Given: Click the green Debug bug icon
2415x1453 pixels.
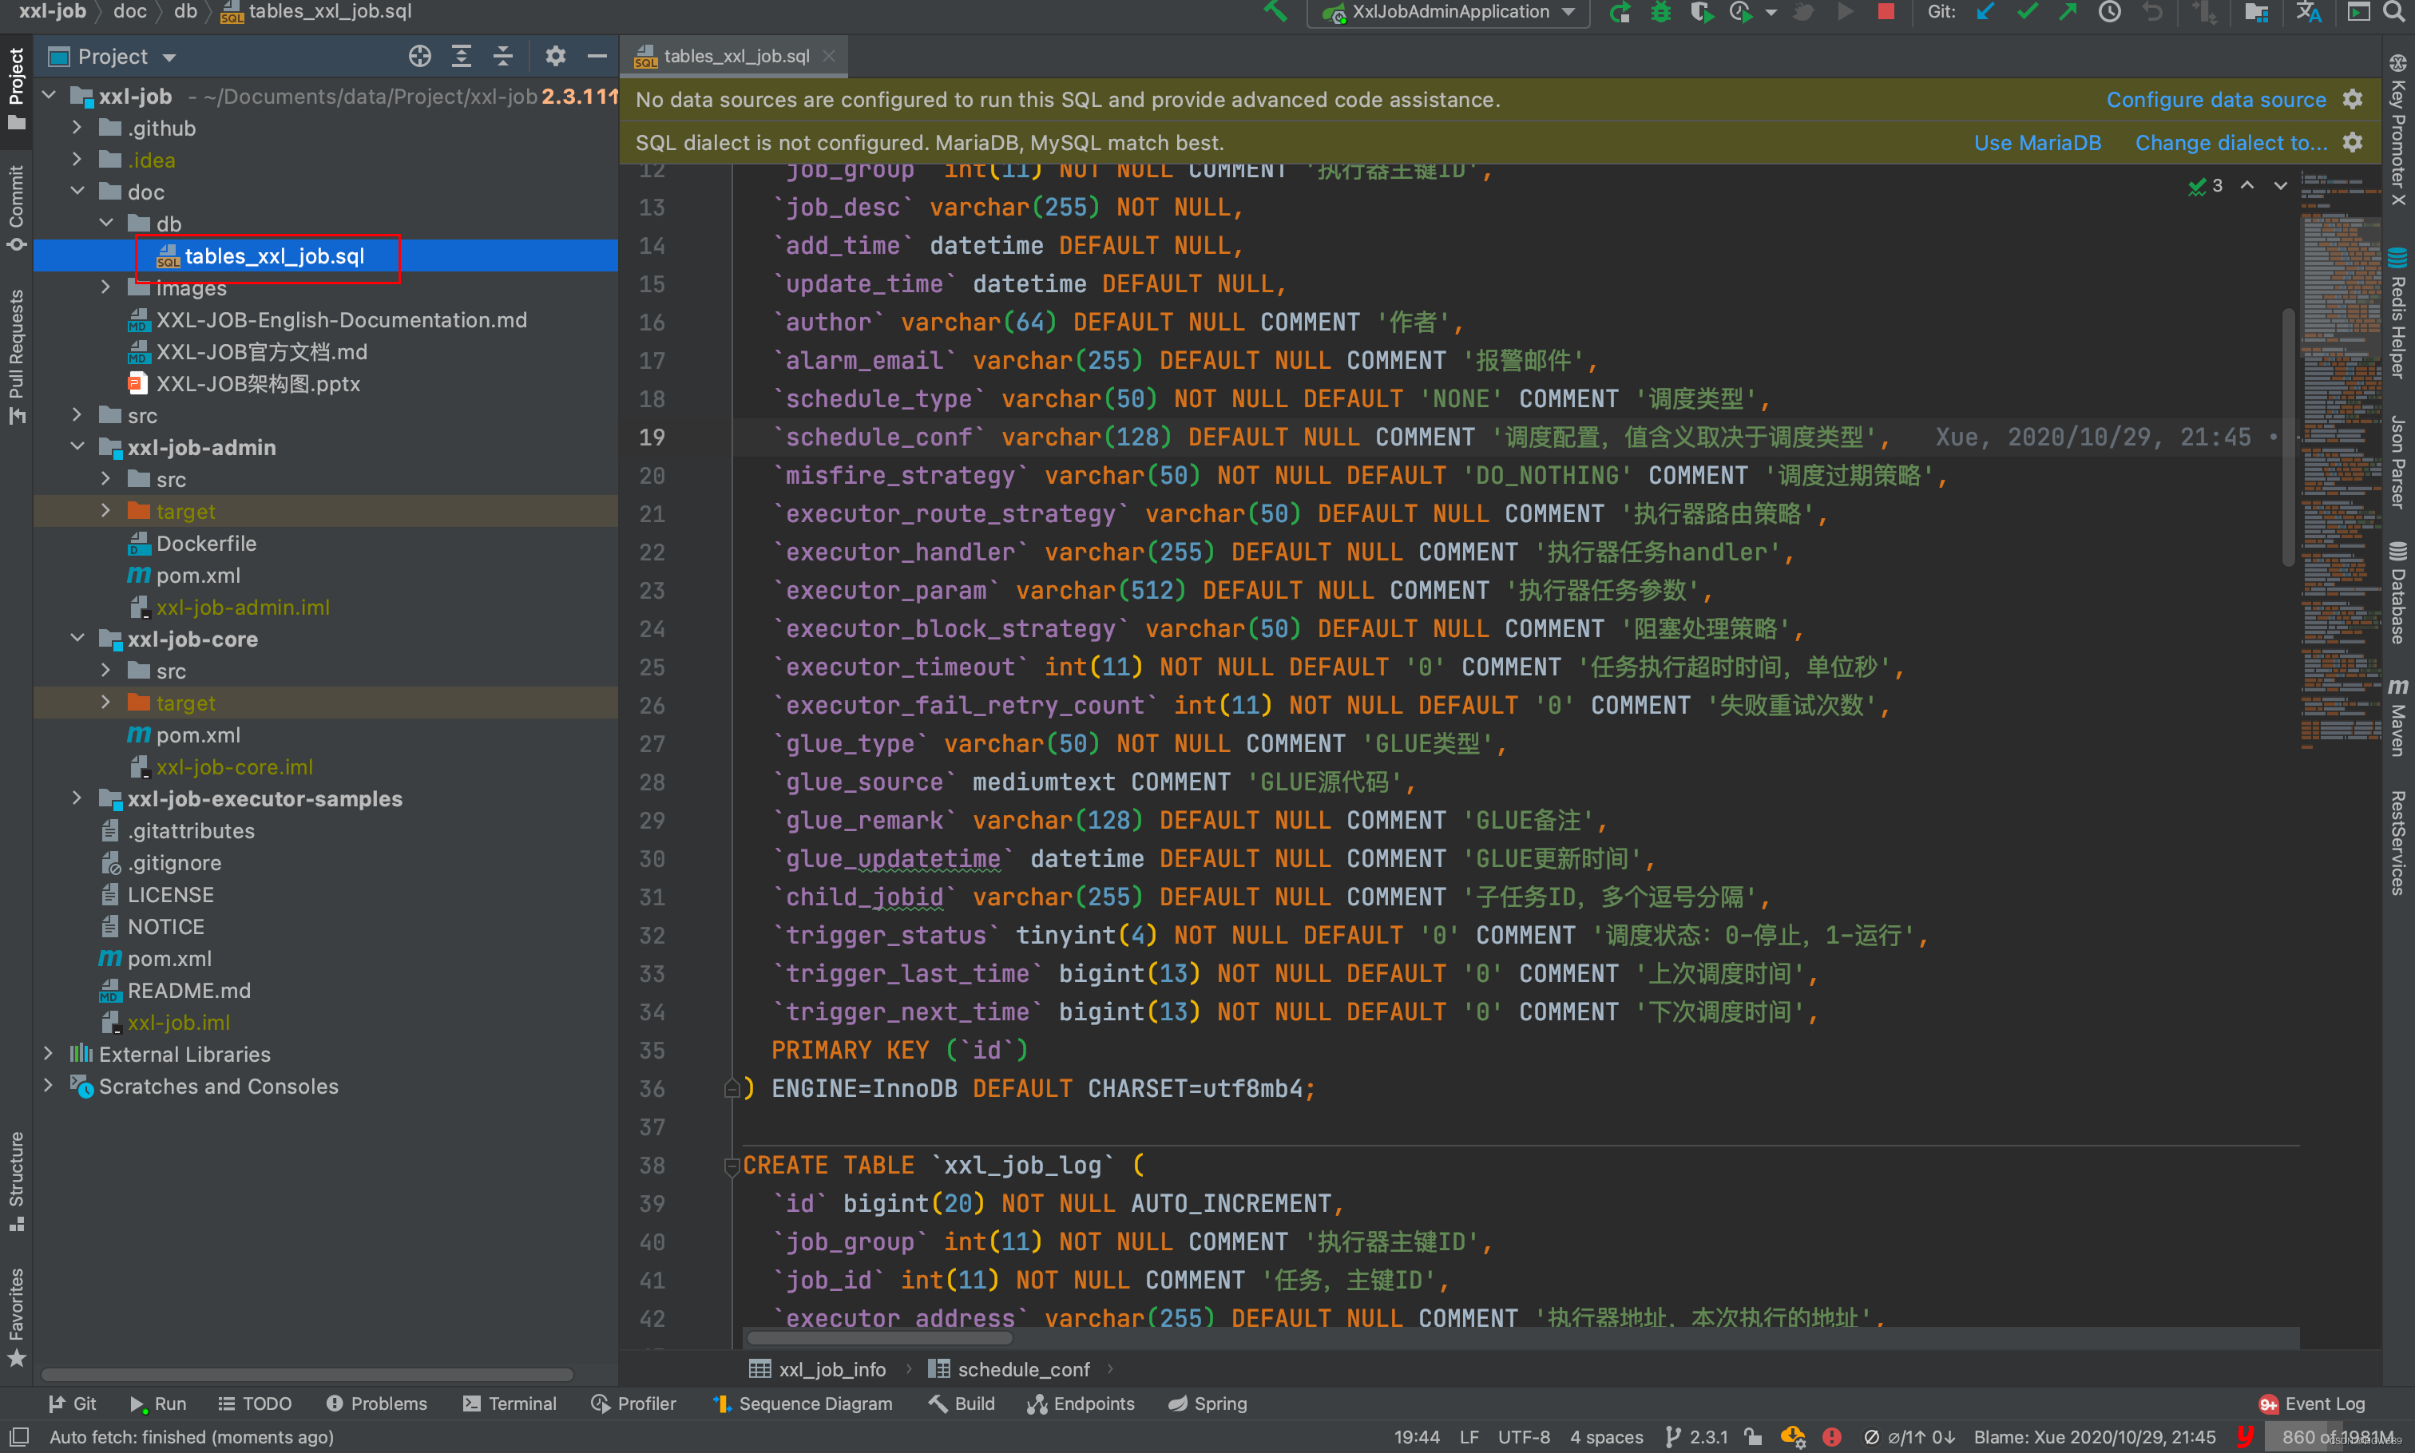Looking at the screenshot, I should click(x=1661, y=12).
